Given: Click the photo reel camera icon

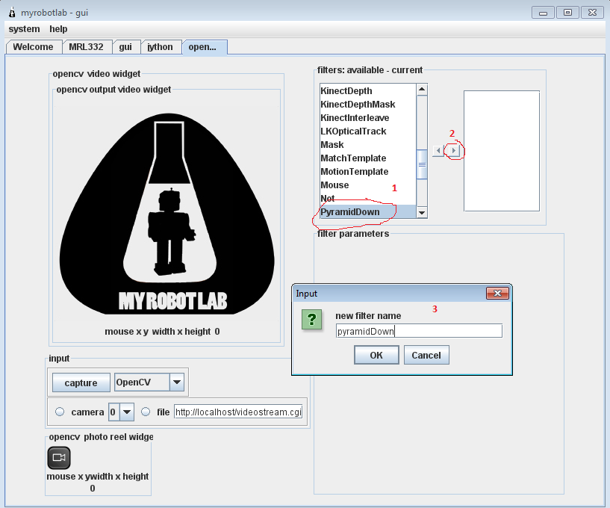Looking at the screenshot, I should [59, 457].
